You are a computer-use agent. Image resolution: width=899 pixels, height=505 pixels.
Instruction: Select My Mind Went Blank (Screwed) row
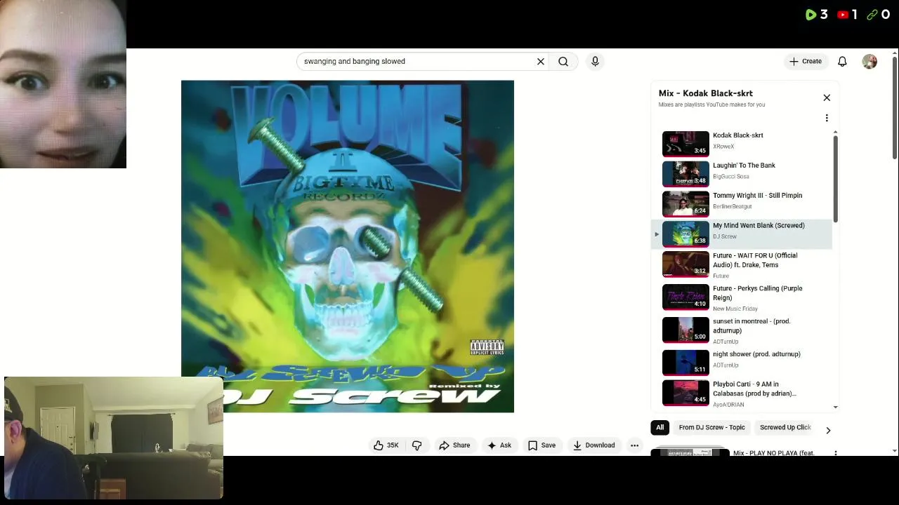click(x=742, y=234)
